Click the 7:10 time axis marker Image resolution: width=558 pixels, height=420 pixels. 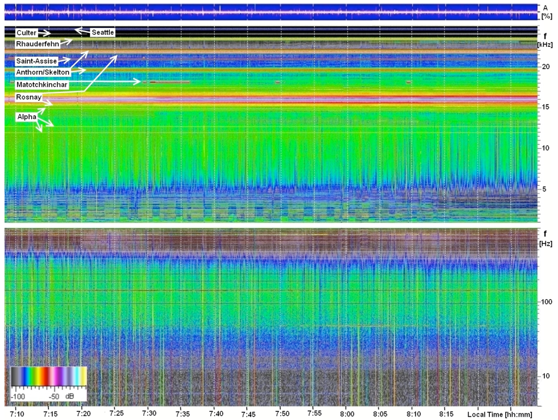click(x=16, y=413)
